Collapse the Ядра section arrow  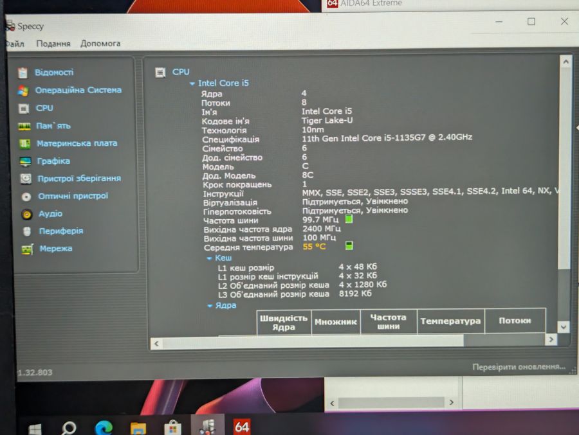coord(210,305)
